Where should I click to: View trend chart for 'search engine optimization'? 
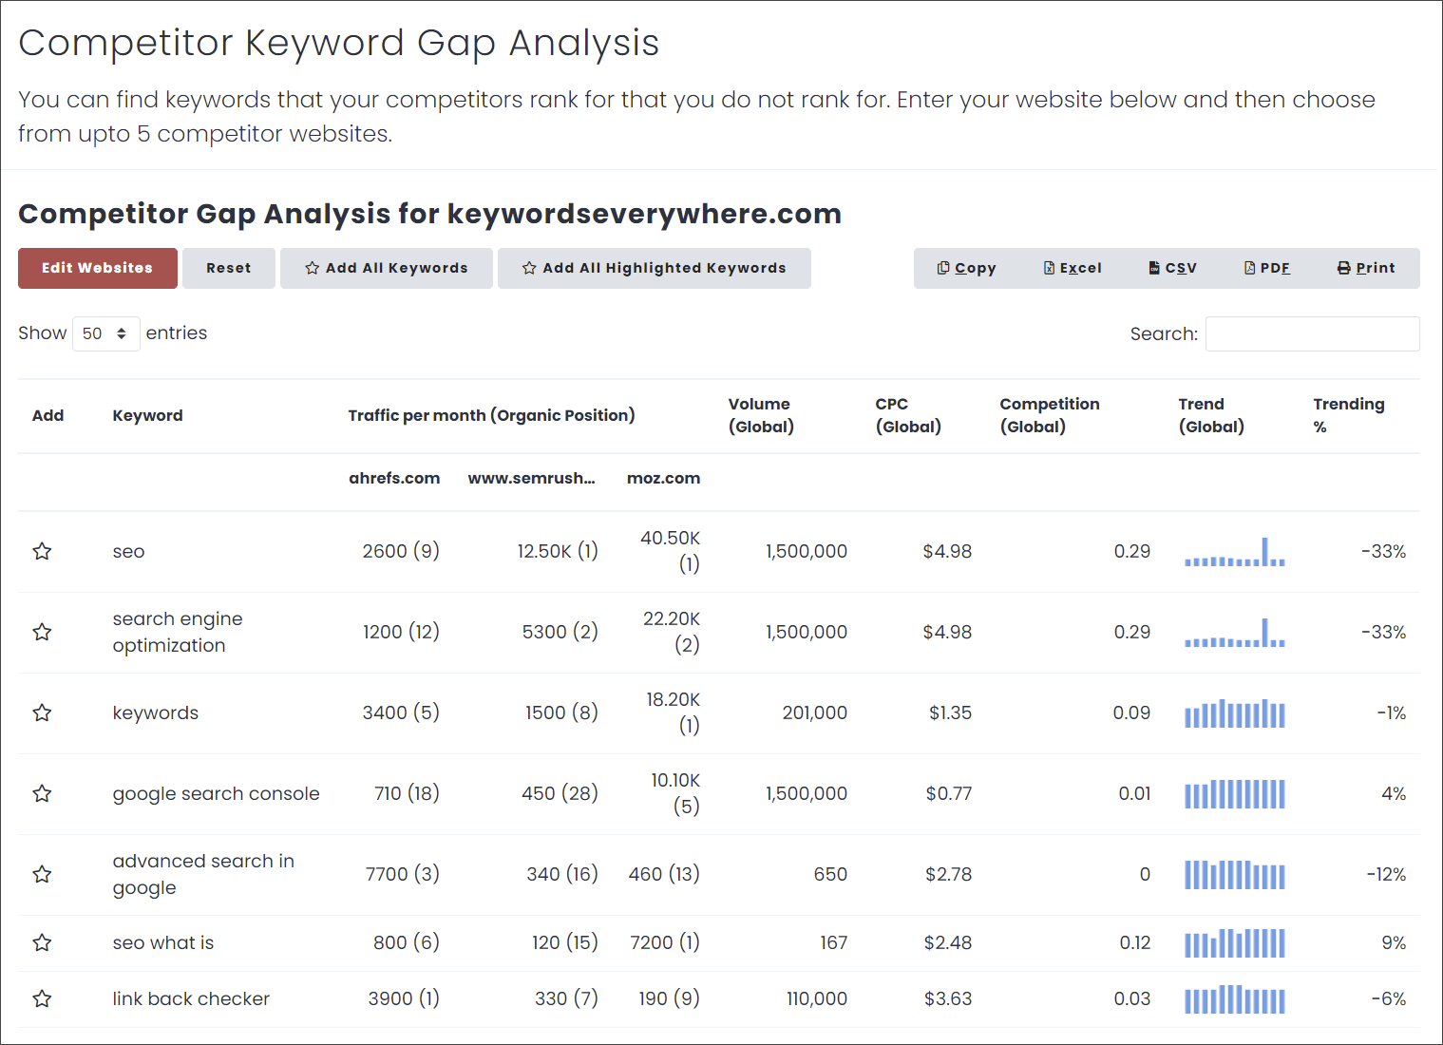tap(1235, 632)
